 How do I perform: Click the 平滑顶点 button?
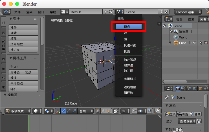pyautogui.click(x=23, y=83)
